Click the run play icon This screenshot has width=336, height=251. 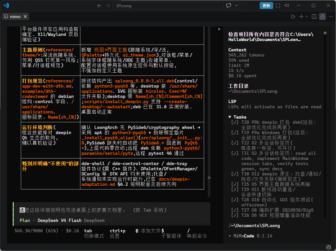point(293,16)
